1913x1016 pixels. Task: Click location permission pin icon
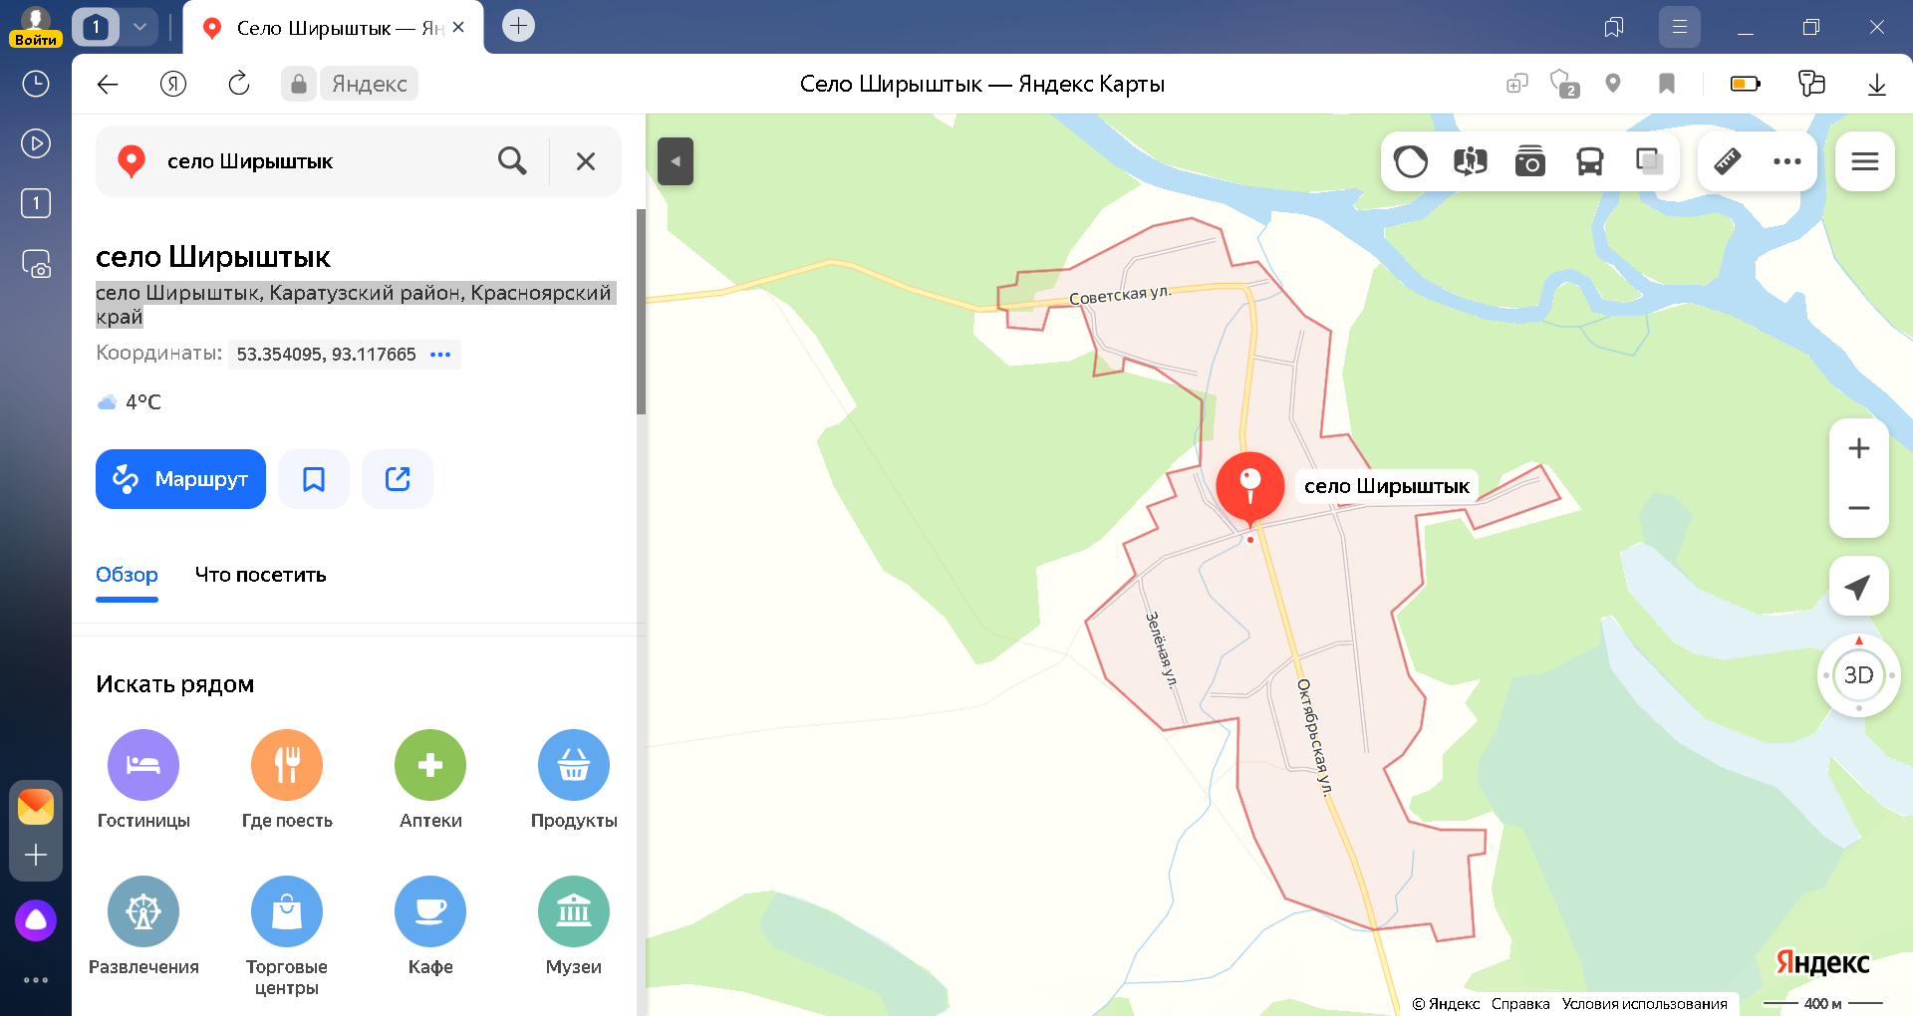tap(1613, 84)
